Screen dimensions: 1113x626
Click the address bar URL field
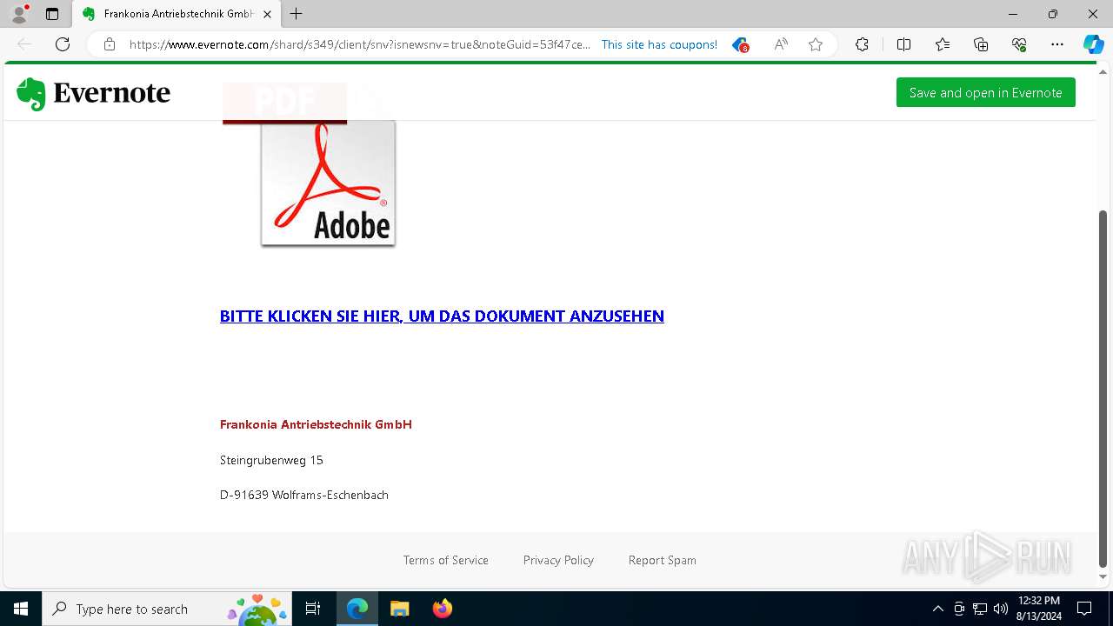point(360,44)
